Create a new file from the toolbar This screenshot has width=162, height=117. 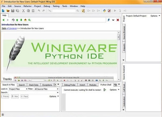coord(3,11)
